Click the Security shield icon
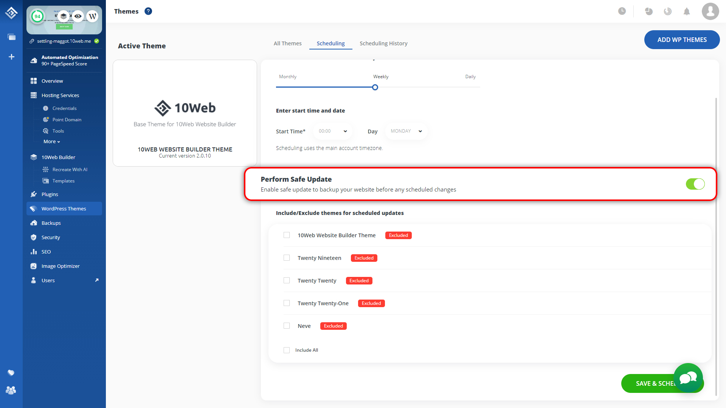The width and height of the screenshot is (726, 408). click(x=34, y=237)
